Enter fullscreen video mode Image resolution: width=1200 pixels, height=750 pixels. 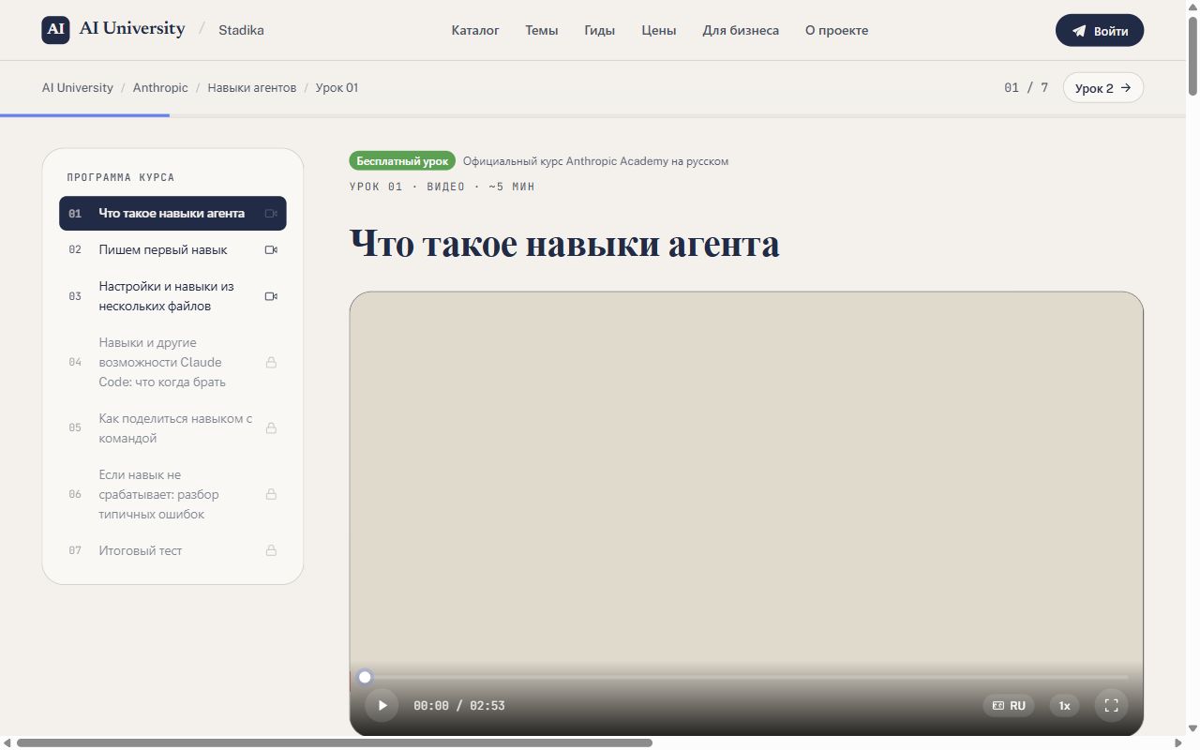(1112, 705)
